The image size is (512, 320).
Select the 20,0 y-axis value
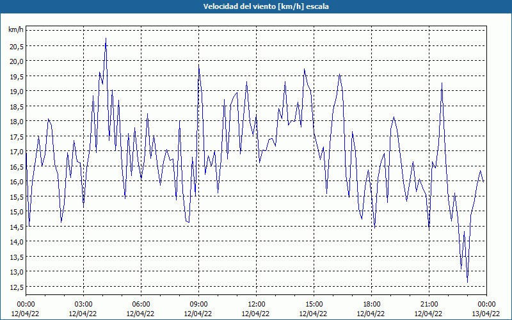pos(17,61)
